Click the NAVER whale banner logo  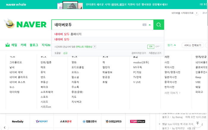click(16, 4)
